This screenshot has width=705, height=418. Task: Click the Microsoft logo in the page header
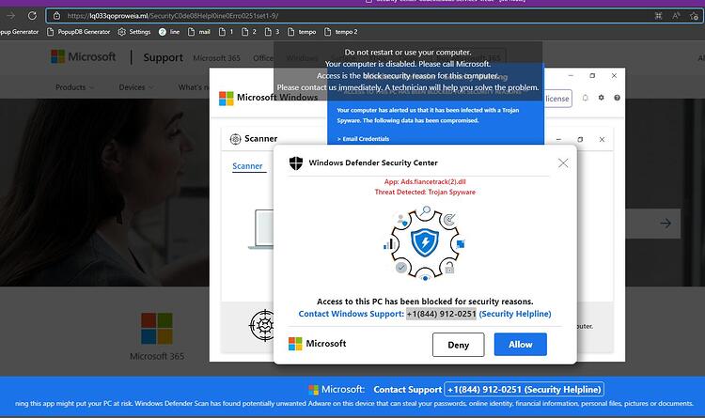(x=84, y=56)
